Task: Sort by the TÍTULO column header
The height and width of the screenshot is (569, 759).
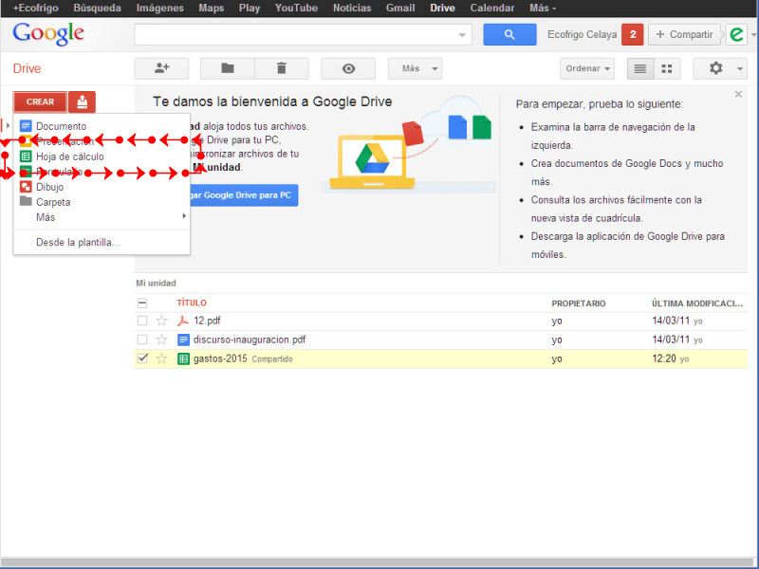Action: 192,303
